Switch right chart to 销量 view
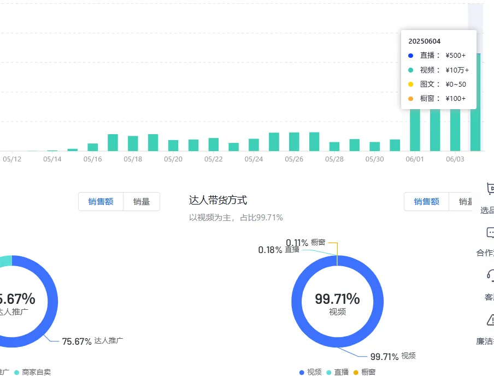This screenshot has height=384, width=494. pos(467,201)
